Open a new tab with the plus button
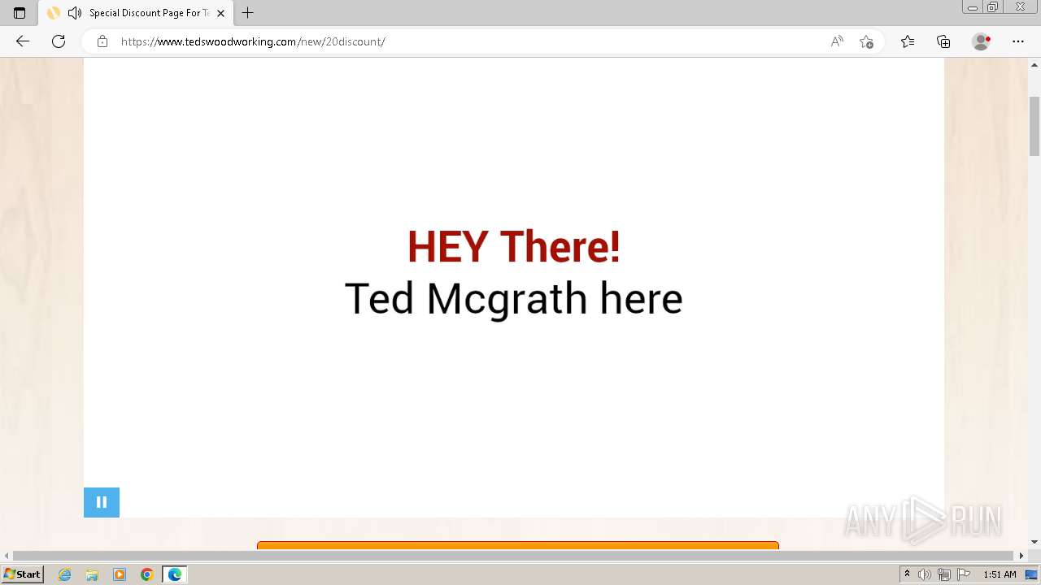The width and height of the screenshot is (1041, 585). tap(248, 13)
